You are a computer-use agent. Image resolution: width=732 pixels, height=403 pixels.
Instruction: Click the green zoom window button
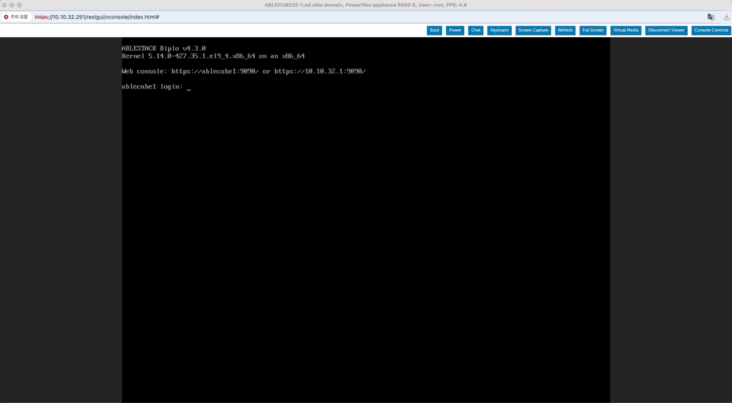pyautogui.click(x=20, y=5)
